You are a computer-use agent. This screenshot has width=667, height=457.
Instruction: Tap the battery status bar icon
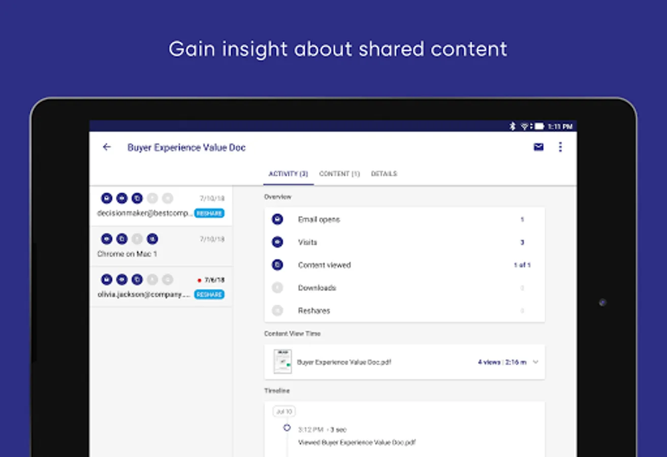click(539, 126)
